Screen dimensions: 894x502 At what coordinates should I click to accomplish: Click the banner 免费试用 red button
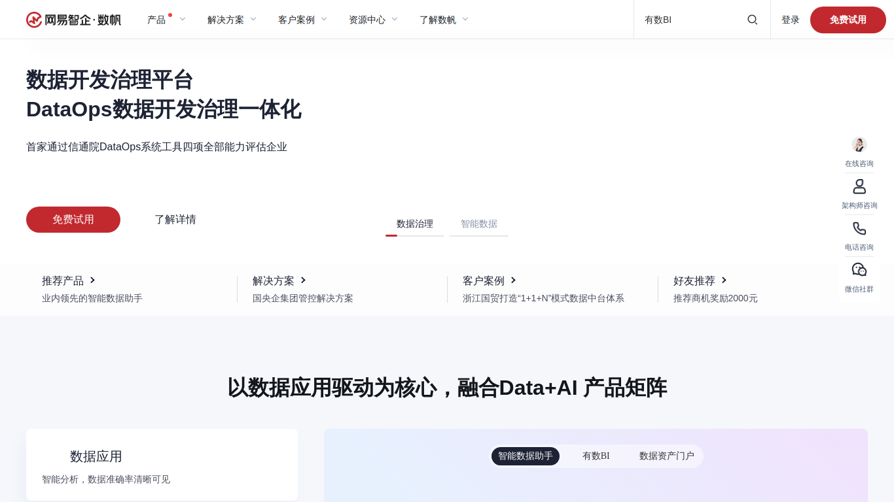point(73,220)
